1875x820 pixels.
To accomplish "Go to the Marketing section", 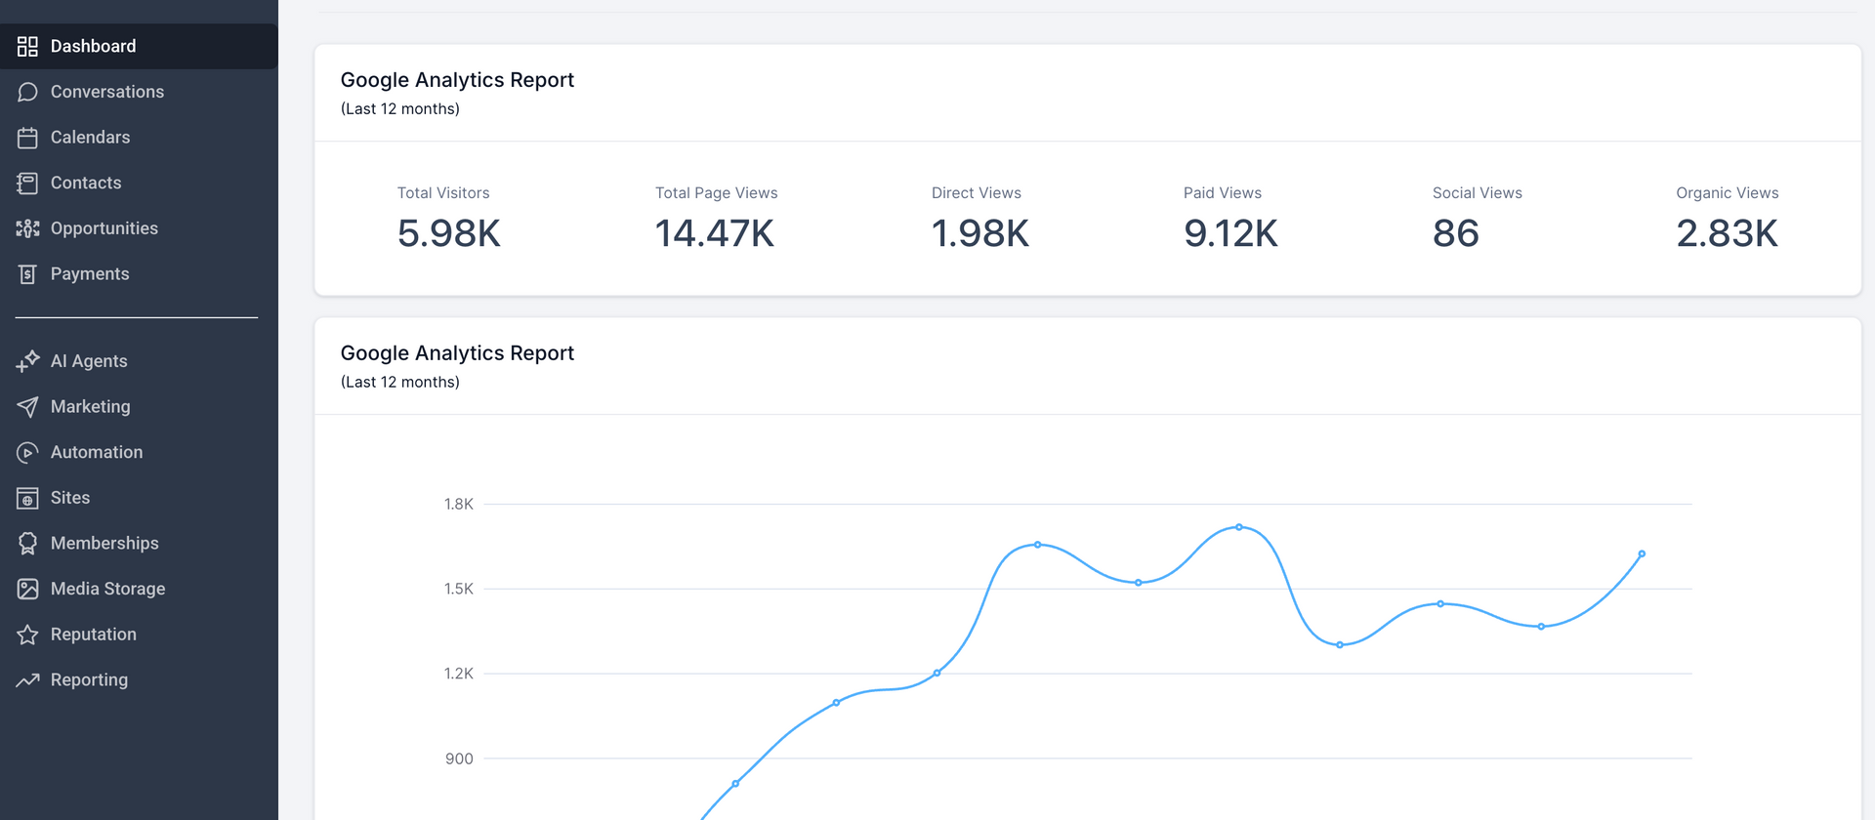I will (x=139, y=407).
